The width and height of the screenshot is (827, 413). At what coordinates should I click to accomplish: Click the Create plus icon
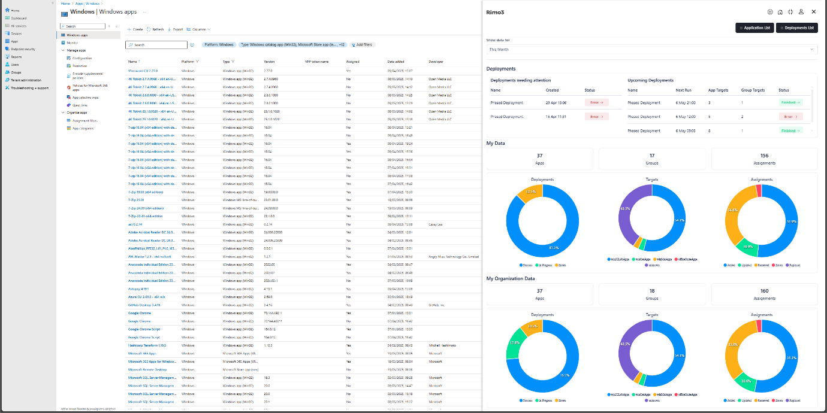coord(129,29)
